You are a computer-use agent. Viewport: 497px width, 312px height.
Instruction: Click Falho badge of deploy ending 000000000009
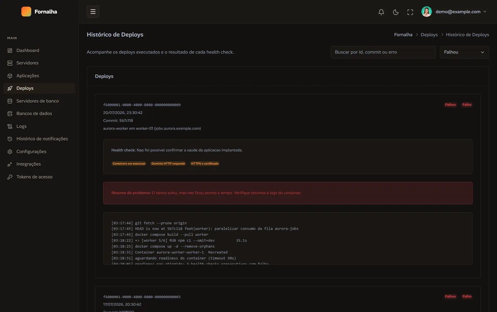pyautogui.click(x=467, y=105)
